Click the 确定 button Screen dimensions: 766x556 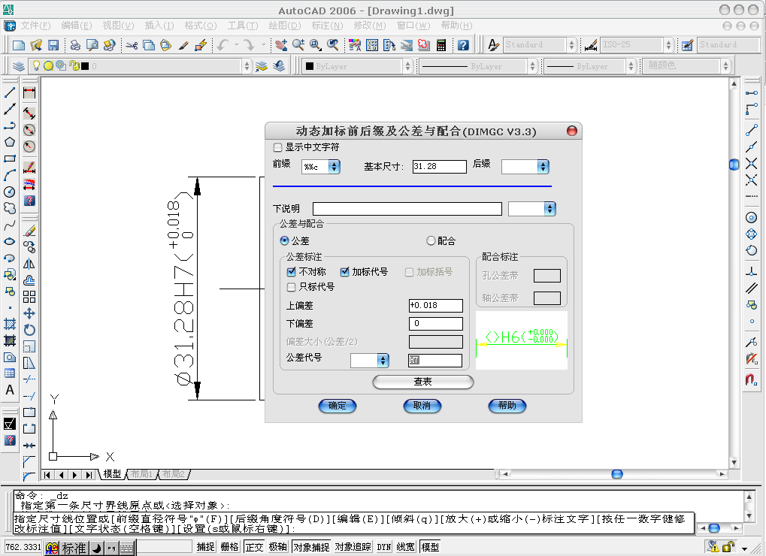[337, 406]
